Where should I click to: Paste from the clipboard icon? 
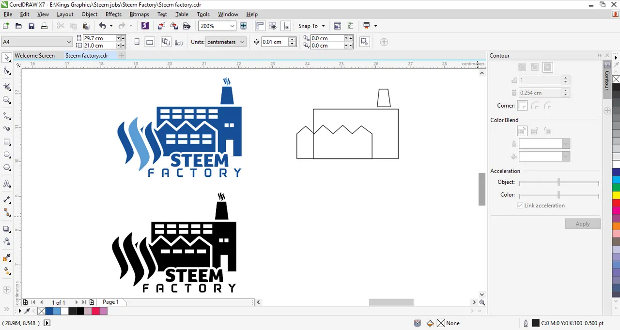pyautogui.click(x=86, y=26)
